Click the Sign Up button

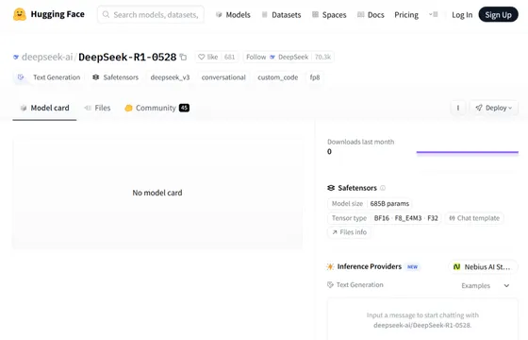coord(499,14)
